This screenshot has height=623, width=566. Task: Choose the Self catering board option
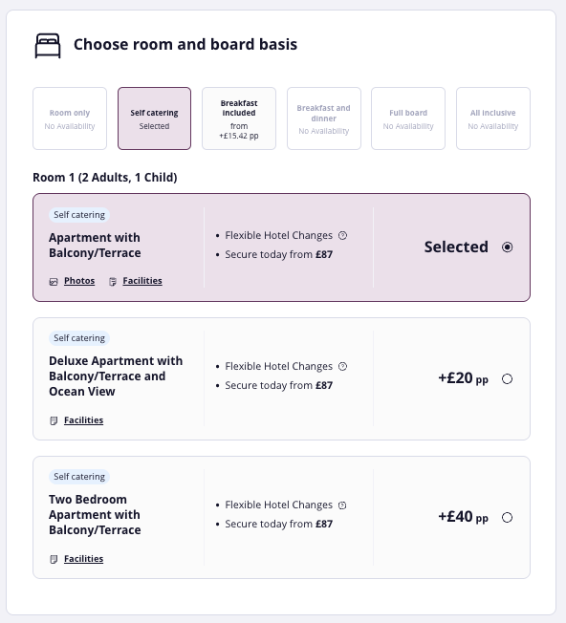(x=154, y=118)
